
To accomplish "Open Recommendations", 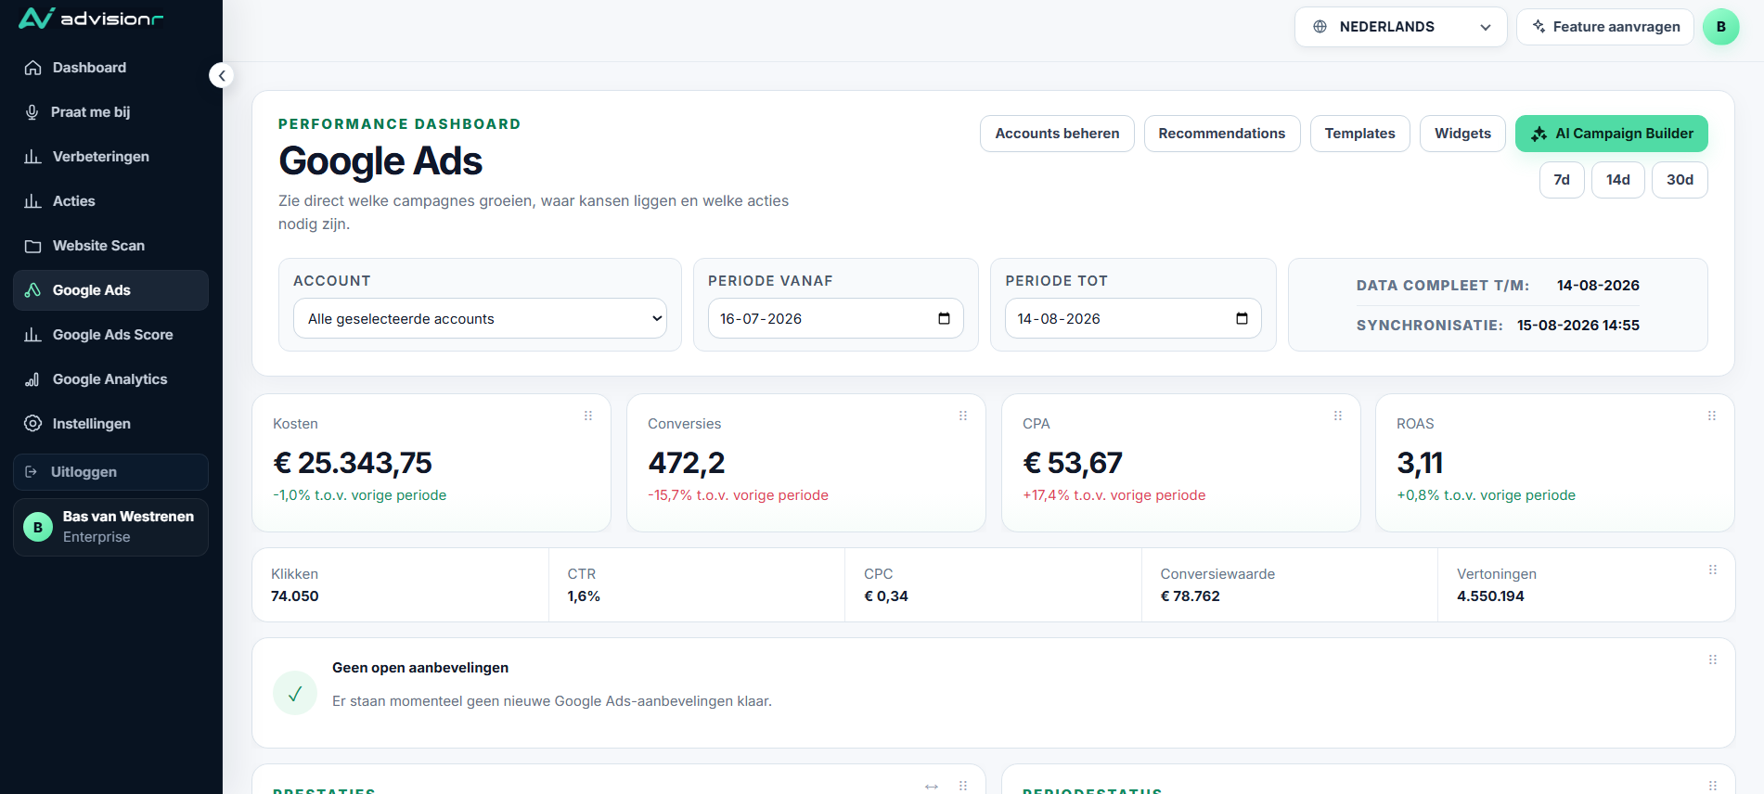I will (1222, 134).
